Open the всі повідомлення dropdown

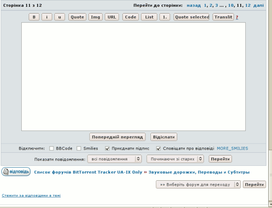[x=115, y=159]
